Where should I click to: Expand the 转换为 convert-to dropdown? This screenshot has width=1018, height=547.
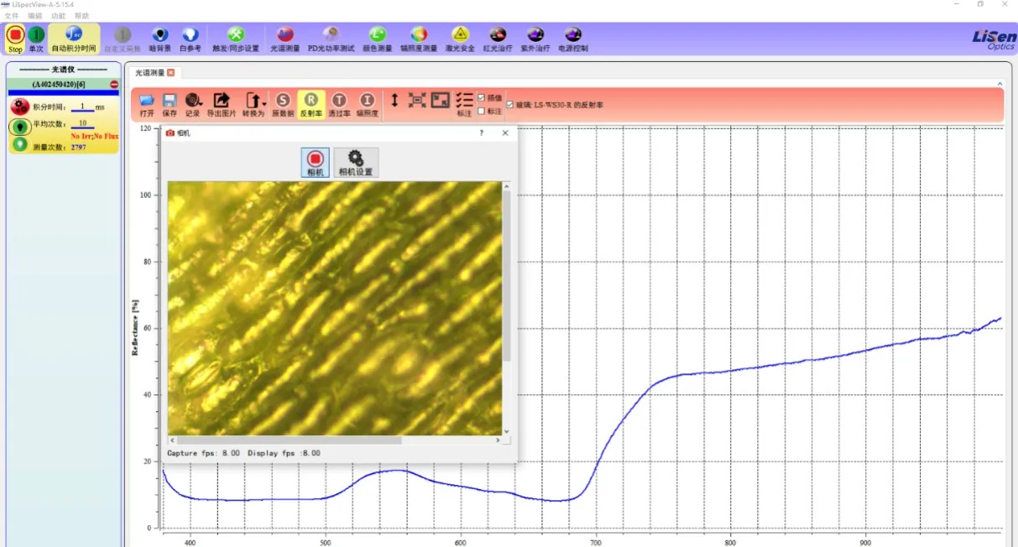click(x=264, y=102)
